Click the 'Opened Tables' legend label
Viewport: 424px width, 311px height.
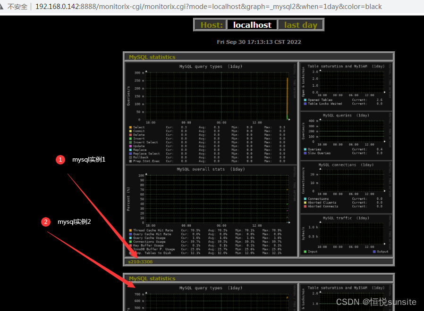pyautogui.click(x=320, y=100)
